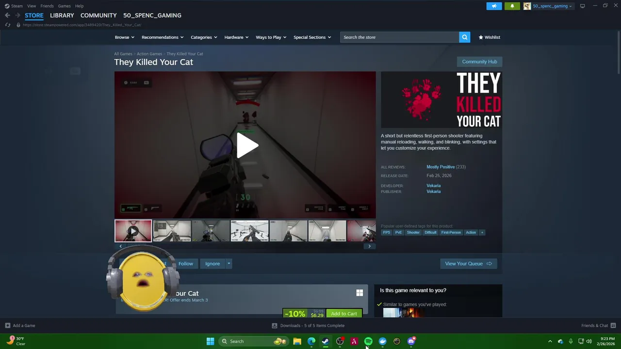621x349 pixels.
Task: Click the magnifier search button in the store
Action: coord(464,37)
